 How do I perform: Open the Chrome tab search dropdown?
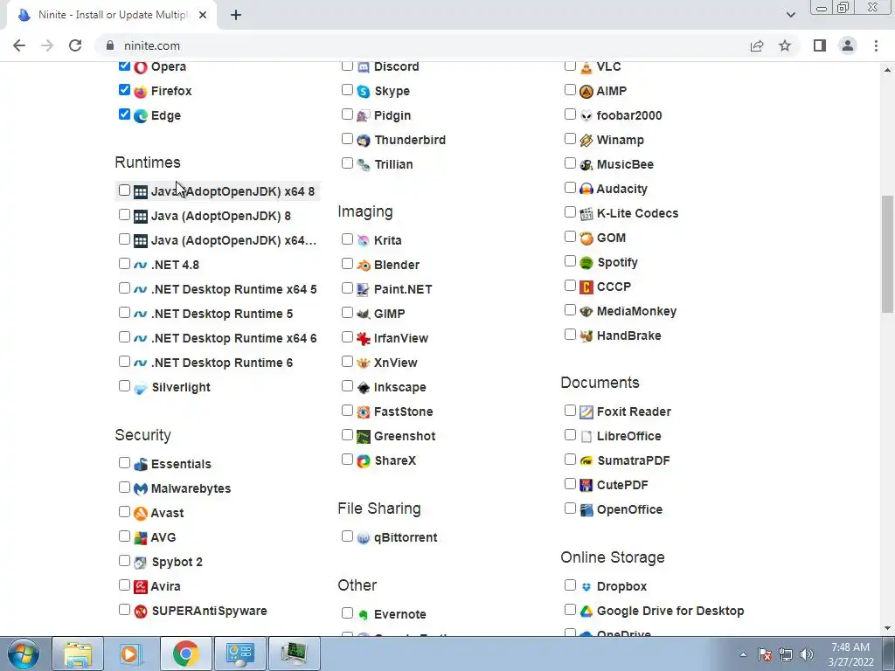point(790,15)
